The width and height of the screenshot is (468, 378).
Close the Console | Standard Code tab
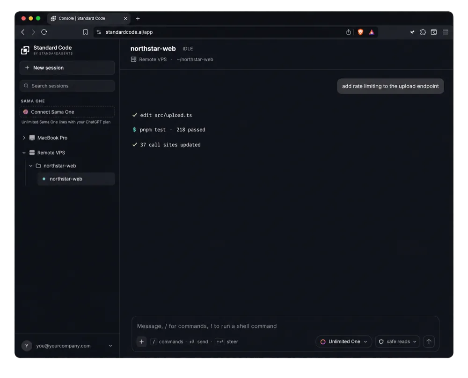[125, 19]
